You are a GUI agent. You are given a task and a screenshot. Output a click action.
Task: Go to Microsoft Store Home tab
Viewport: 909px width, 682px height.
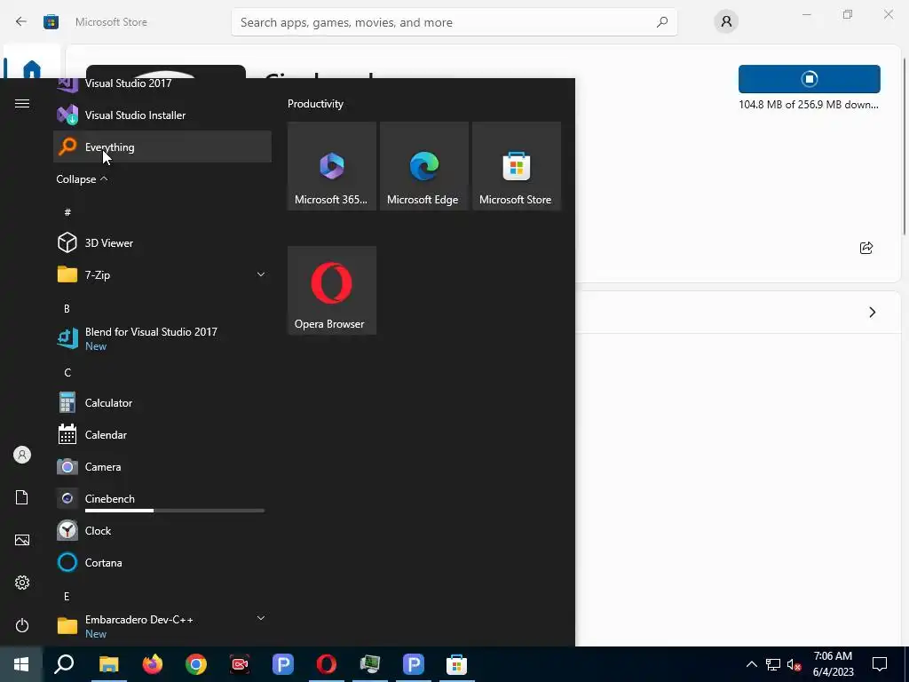(32, 69)
